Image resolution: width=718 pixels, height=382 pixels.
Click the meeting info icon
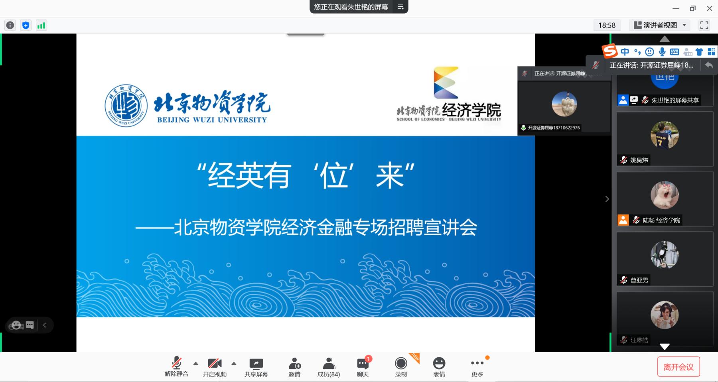coord(10,26)
